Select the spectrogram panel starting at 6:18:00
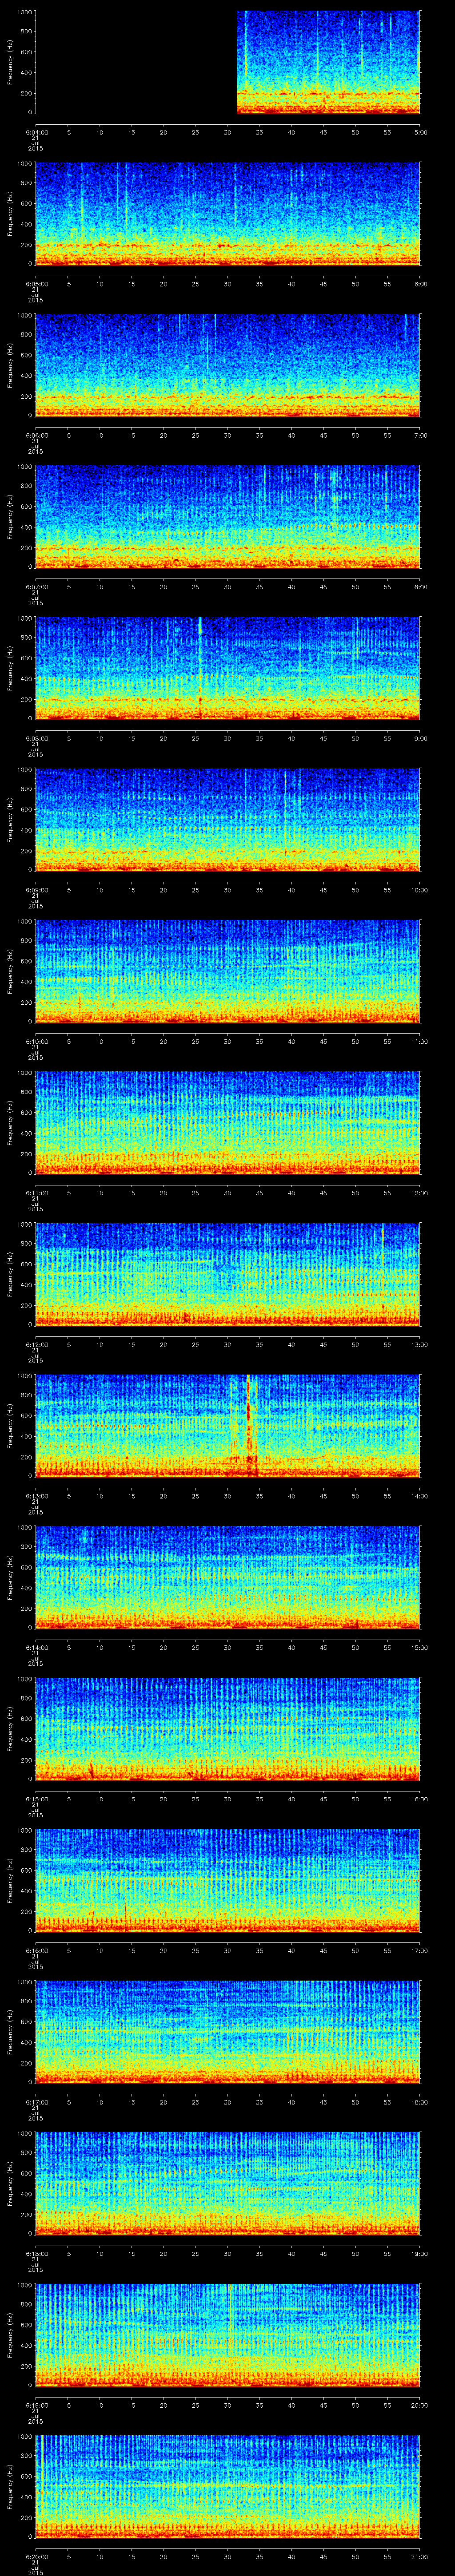 227,2183
